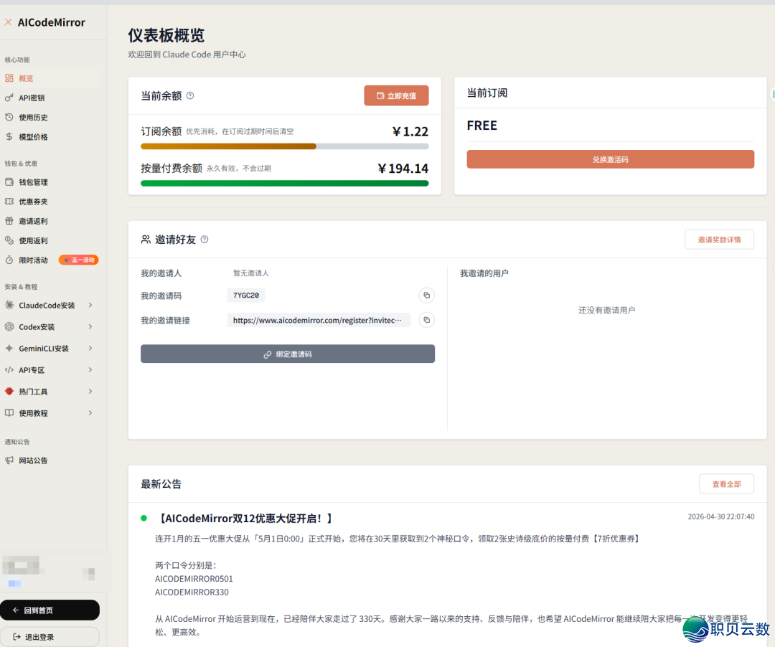The image size is (775, 647).
Task: Expand 使用教程 chevron
Action: point(90,413)
